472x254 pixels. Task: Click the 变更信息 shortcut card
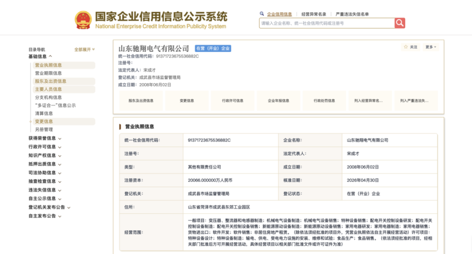click(187, 100)
